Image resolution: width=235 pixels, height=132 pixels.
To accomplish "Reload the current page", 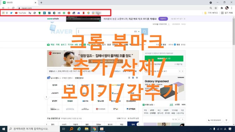I will pyautogui.click(x=13, y=8).
